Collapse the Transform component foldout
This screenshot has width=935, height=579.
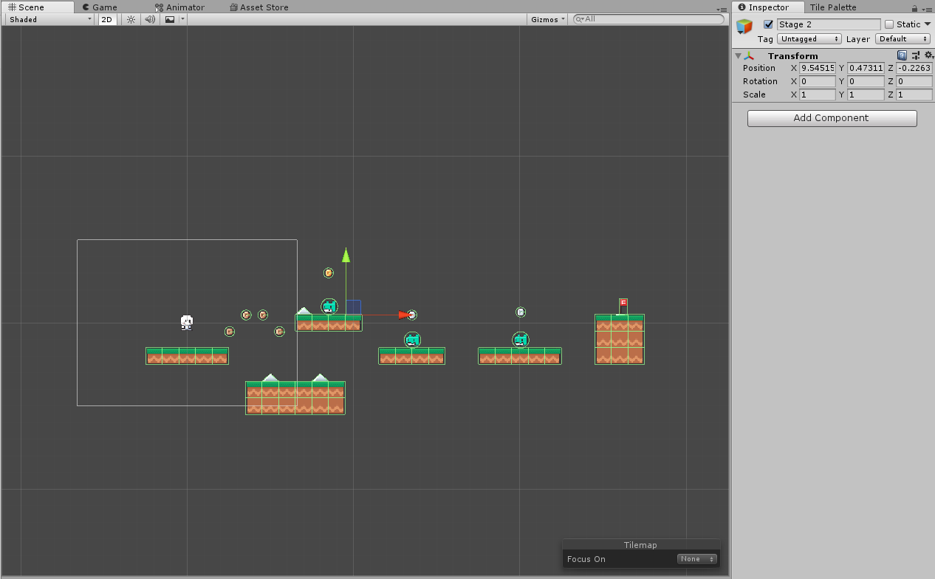(x=738, y=56)
